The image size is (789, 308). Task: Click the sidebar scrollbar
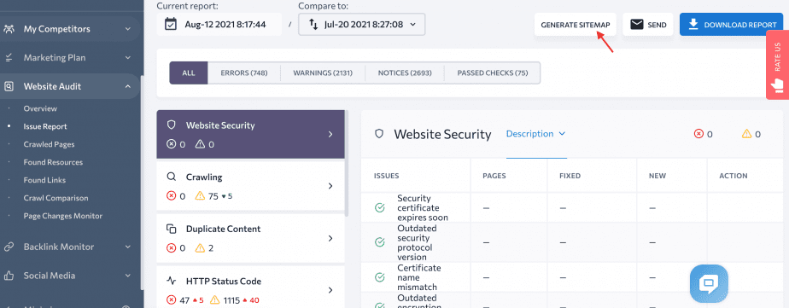[142, 183]
